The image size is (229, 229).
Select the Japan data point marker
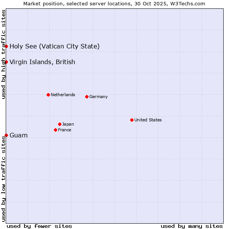[60, 124]
